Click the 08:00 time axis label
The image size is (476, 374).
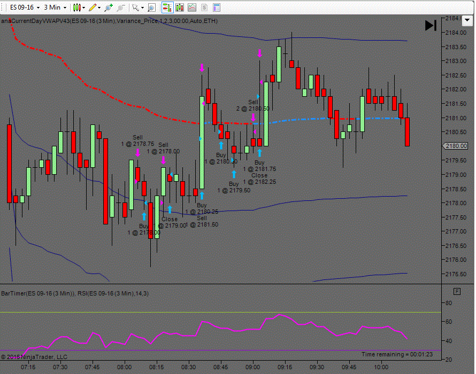point(125,367)
